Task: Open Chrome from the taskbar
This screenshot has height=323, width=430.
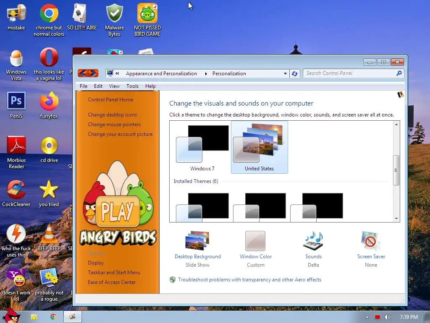Action: [53, 317]
